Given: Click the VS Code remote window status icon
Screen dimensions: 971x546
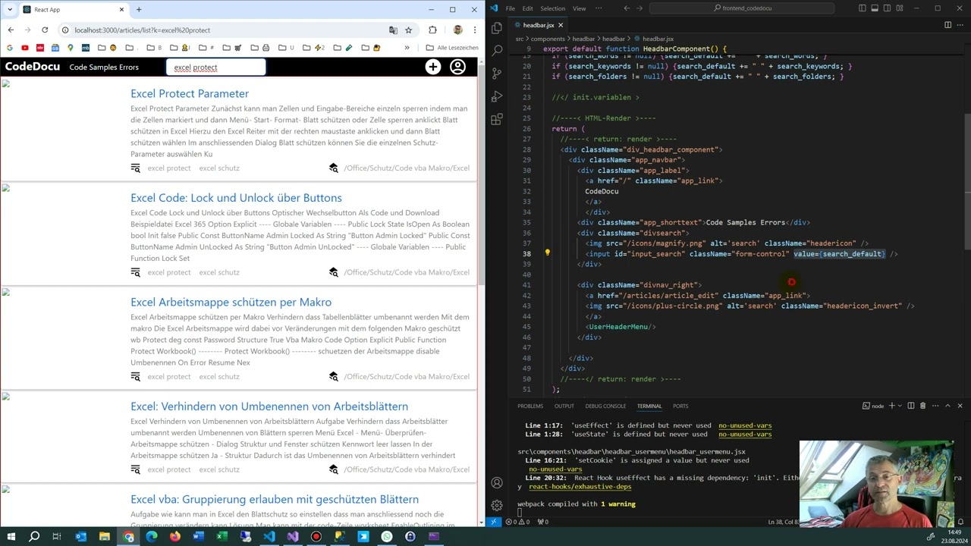Looking at the screenshot, I should coord(494,522).
